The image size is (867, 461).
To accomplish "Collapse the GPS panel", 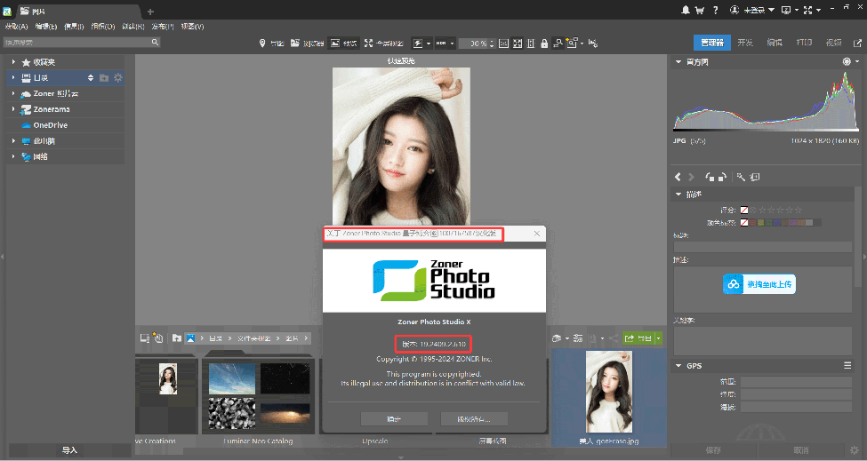I will pos(678,365).
